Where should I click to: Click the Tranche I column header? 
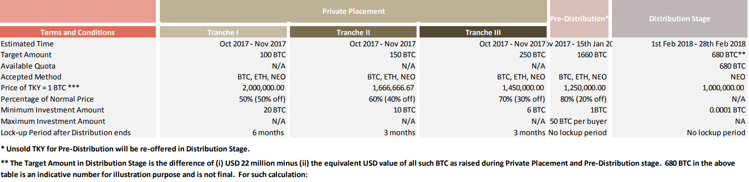(x=223, y=33)
